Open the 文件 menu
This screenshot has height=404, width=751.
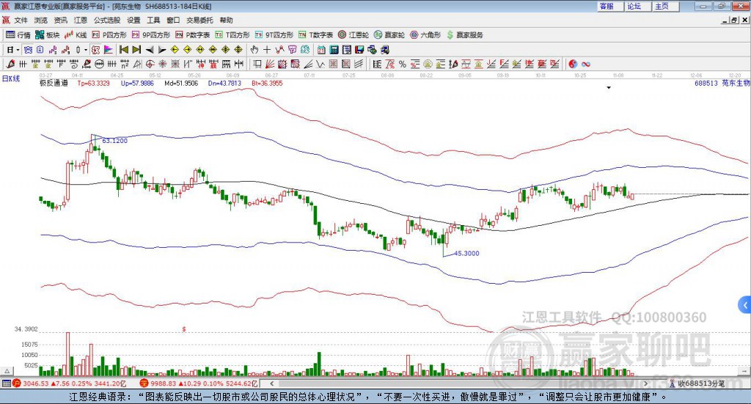pyautogui.click(x=21, y=20)
